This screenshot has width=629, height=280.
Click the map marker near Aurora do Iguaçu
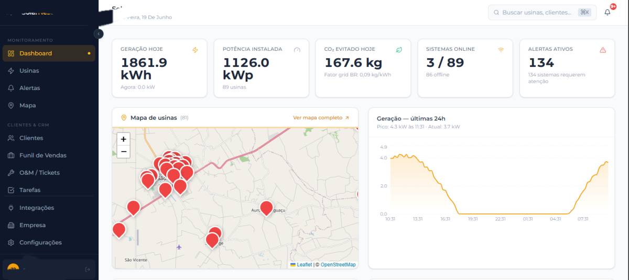pos(266,208)
